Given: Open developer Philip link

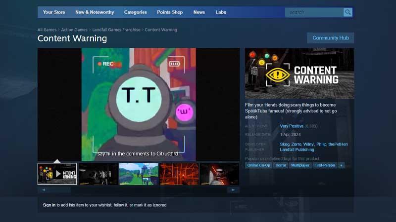Looking at the screenshot, I should click(x=321, y=144).
